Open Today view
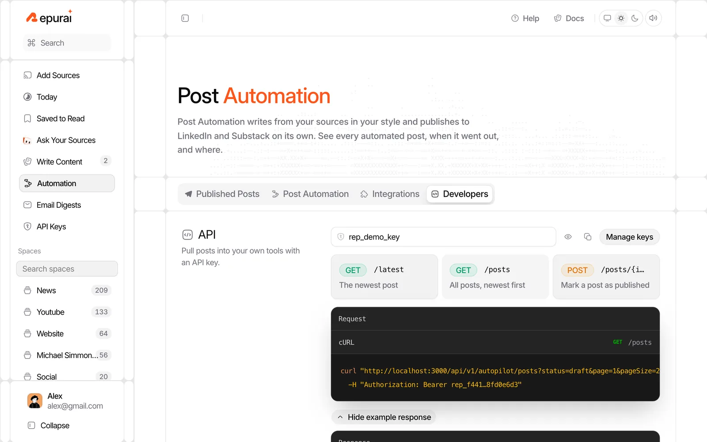Viewport: 707px width, 442px height. click(x=67, y=97)
